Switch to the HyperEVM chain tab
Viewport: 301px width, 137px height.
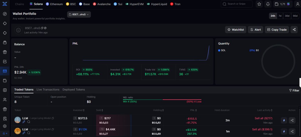134,4
